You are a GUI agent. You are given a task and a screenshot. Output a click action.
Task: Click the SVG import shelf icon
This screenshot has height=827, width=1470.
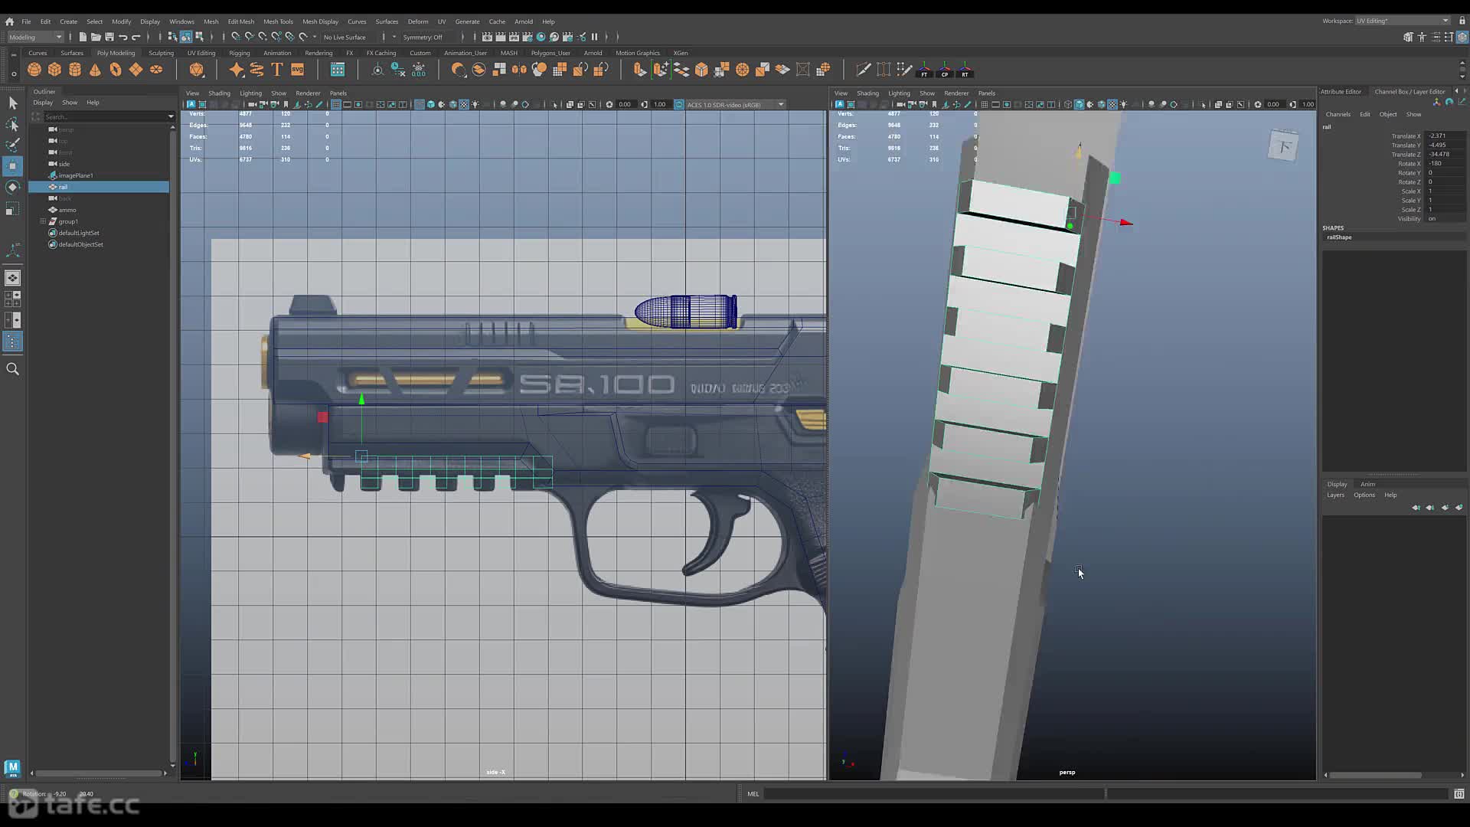[x=298, y=70]
